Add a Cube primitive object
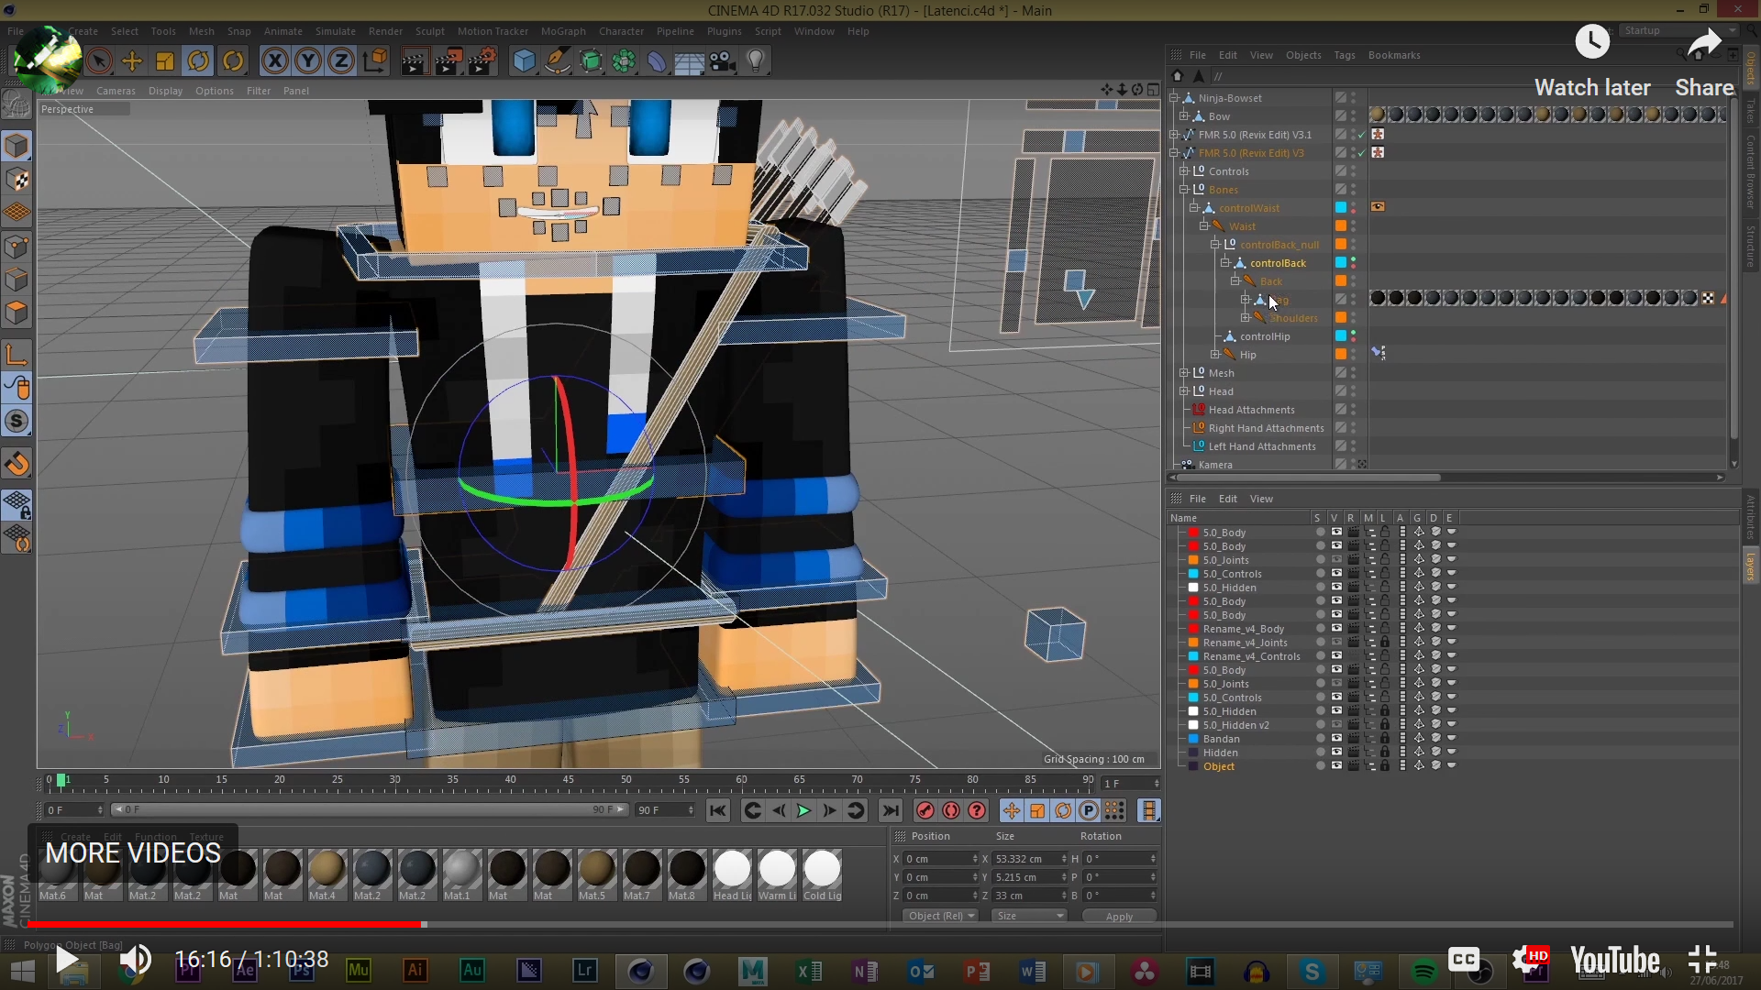 point(524,61)
